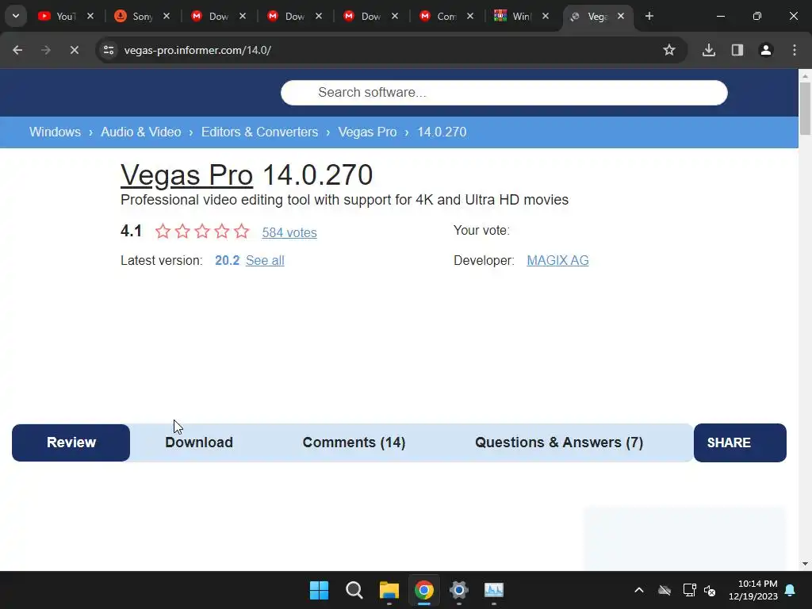This screenshot has height=609, width=812.
Task: Close the WinRAR browser tab
Action: coord(546,16)
